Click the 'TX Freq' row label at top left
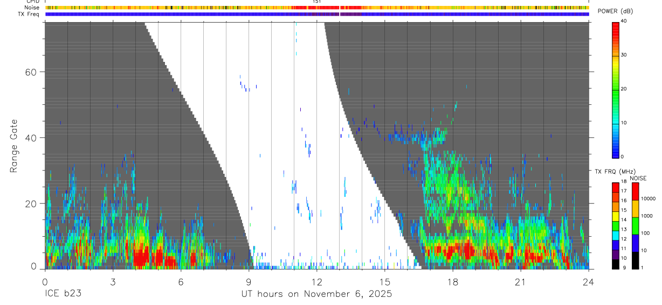This screenshot has width=662, height=305. [x=30, y=14]
